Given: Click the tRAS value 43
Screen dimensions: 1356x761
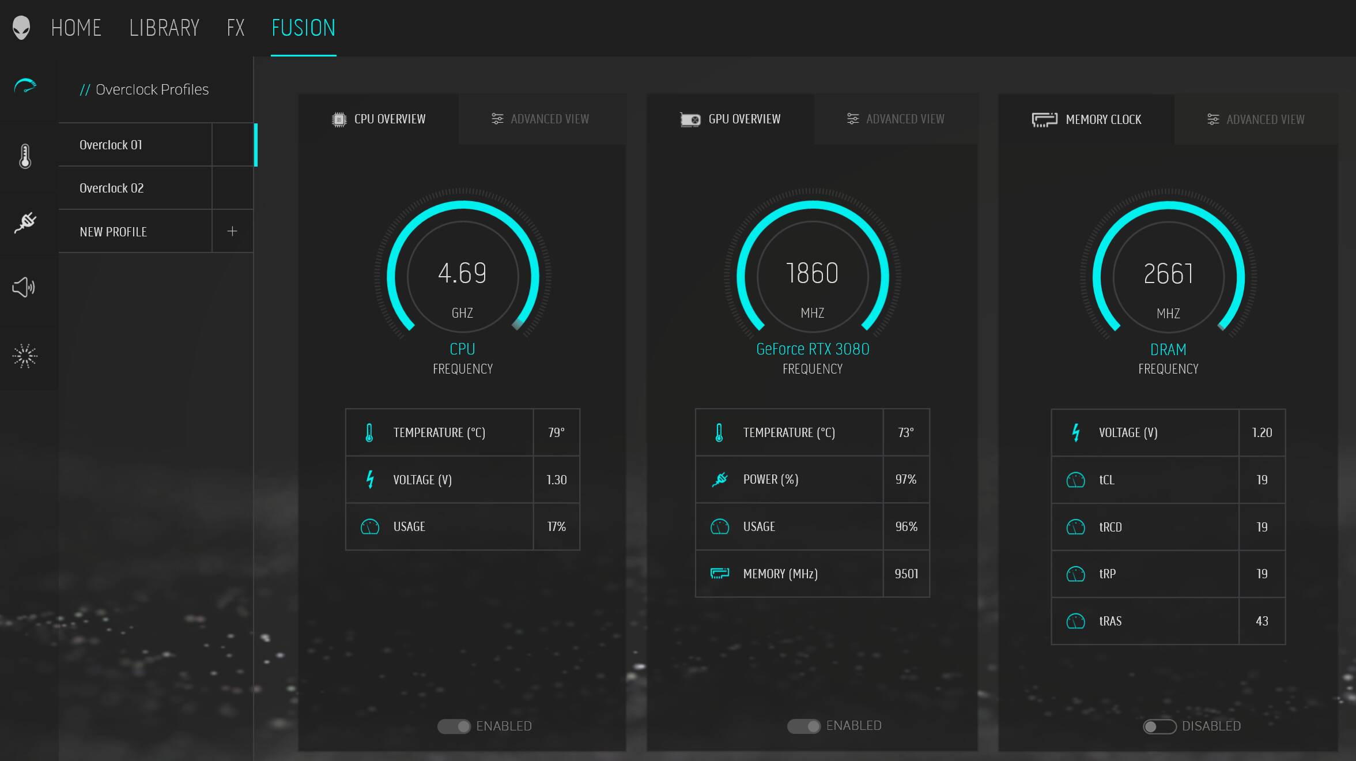Looking at the screenshot, I should (1261, 621).
